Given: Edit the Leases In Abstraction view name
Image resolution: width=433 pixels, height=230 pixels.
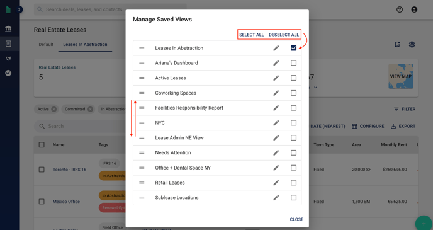Looking at the screenshot, I should (x=276, y=48).
